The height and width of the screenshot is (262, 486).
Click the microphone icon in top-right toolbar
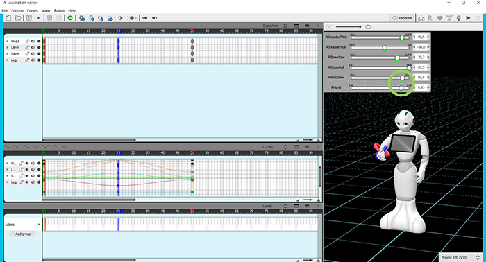pos(459,18)
